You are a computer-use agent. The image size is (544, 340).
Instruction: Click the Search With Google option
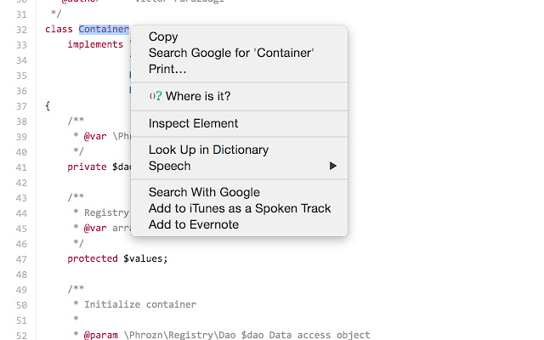204,192
